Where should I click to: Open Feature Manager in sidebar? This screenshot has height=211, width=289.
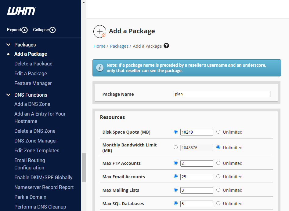click(33, 83)
